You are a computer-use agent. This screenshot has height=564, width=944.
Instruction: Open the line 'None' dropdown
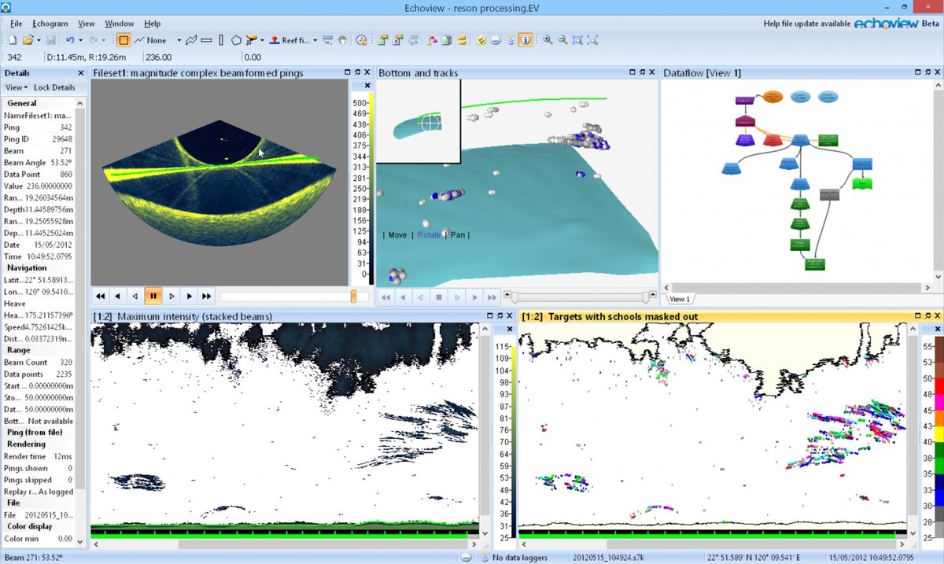[x=179, y=40]
